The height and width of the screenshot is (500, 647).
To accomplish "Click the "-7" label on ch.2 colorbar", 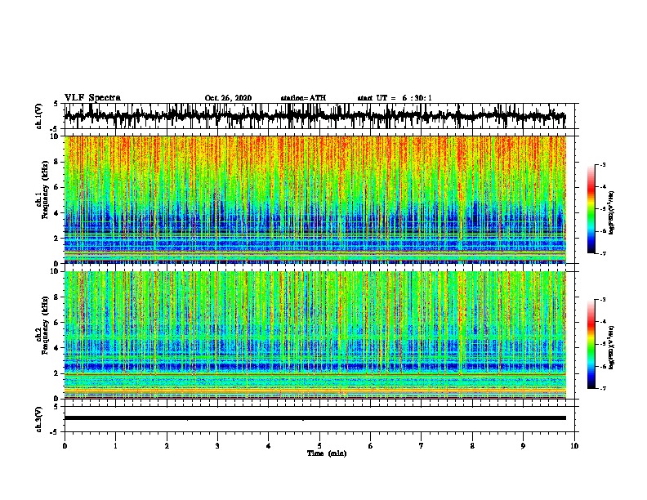I will [x=603, y=389].
